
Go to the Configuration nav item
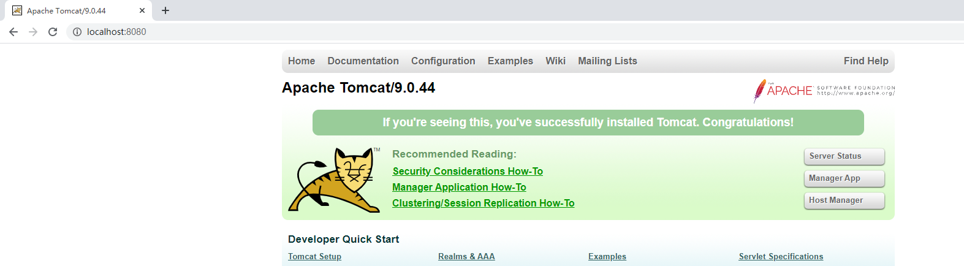point(443,61)
